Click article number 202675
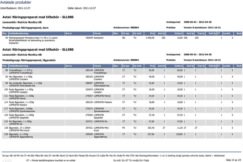Viewport: 243px width, 162px height. 89,89
